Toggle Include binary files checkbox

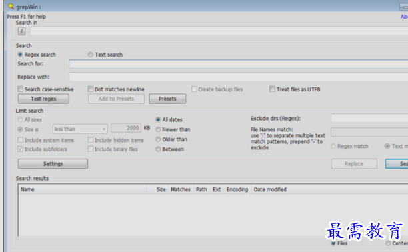[x=91, y=149]
